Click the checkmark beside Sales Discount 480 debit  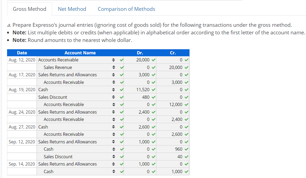pyautogui.click(x=154, y=97)
